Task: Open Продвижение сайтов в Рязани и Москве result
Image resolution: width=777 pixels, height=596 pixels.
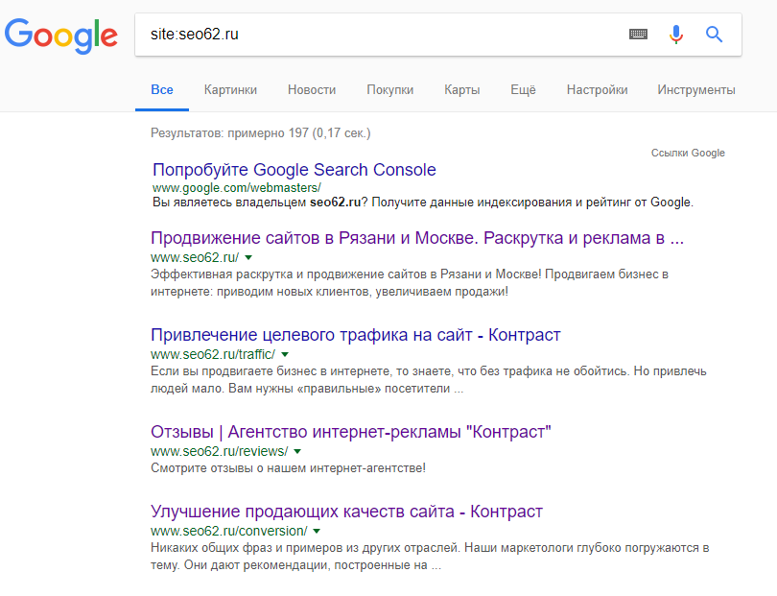Action: (417, 238)
